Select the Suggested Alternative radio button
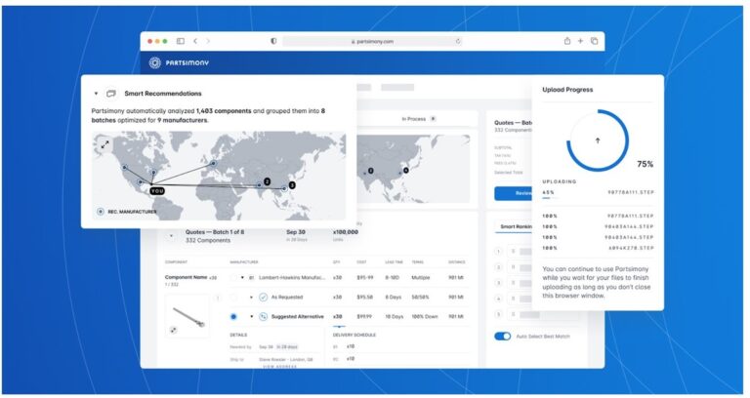Image resolution: width=750 pixels, height=398 pixels. click(233, 316)
